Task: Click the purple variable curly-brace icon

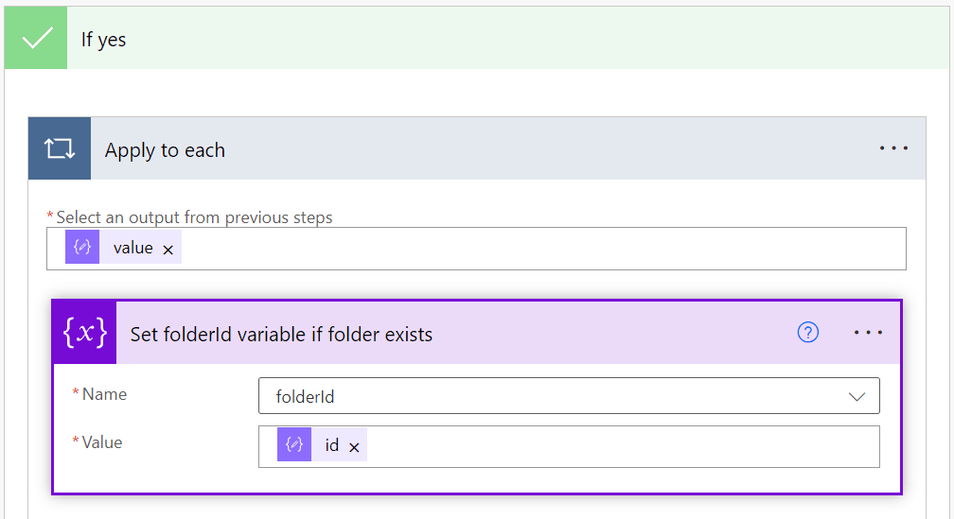Action: (x=84, y=333)
